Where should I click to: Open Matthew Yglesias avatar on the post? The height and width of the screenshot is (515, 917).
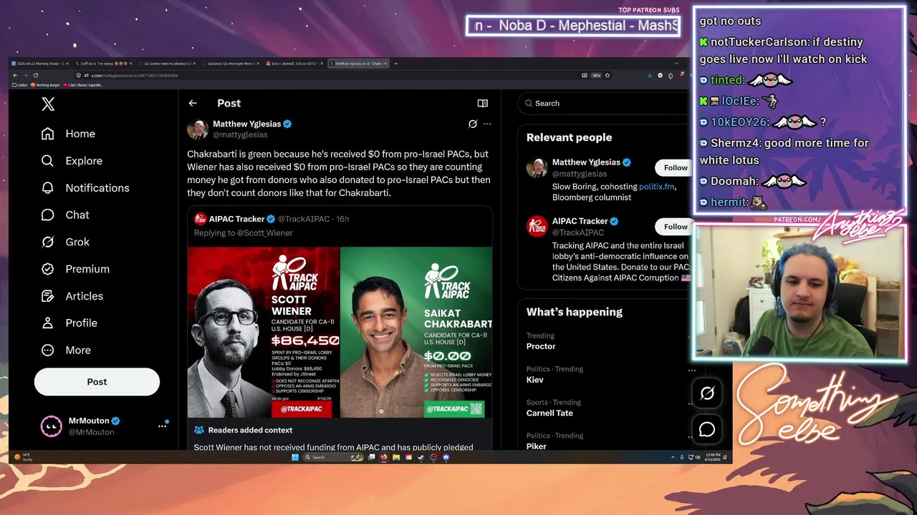click(x=198, y=129)
